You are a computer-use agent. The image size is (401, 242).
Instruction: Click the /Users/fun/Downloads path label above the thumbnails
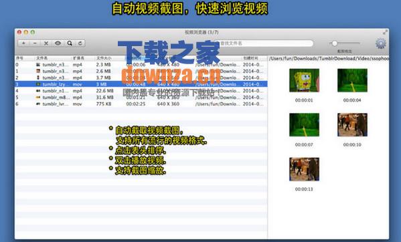[329, 58]
